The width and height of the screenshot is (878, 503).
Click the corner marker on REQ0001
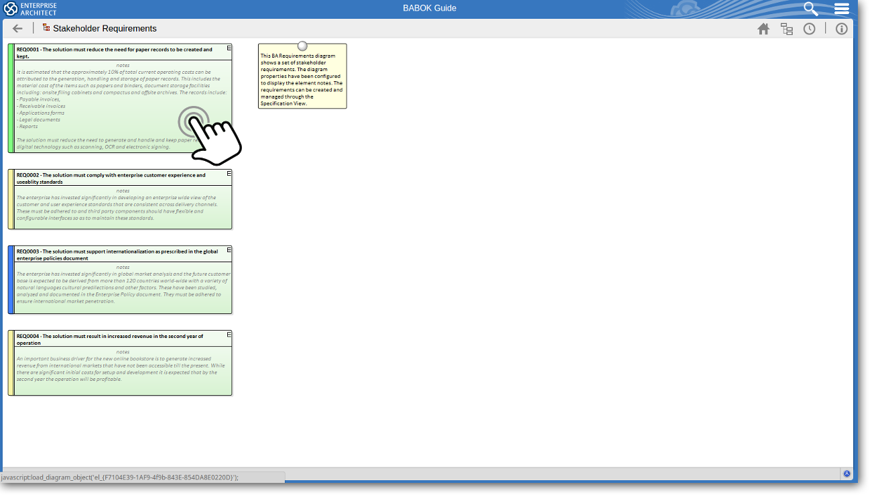click(229, 48)
